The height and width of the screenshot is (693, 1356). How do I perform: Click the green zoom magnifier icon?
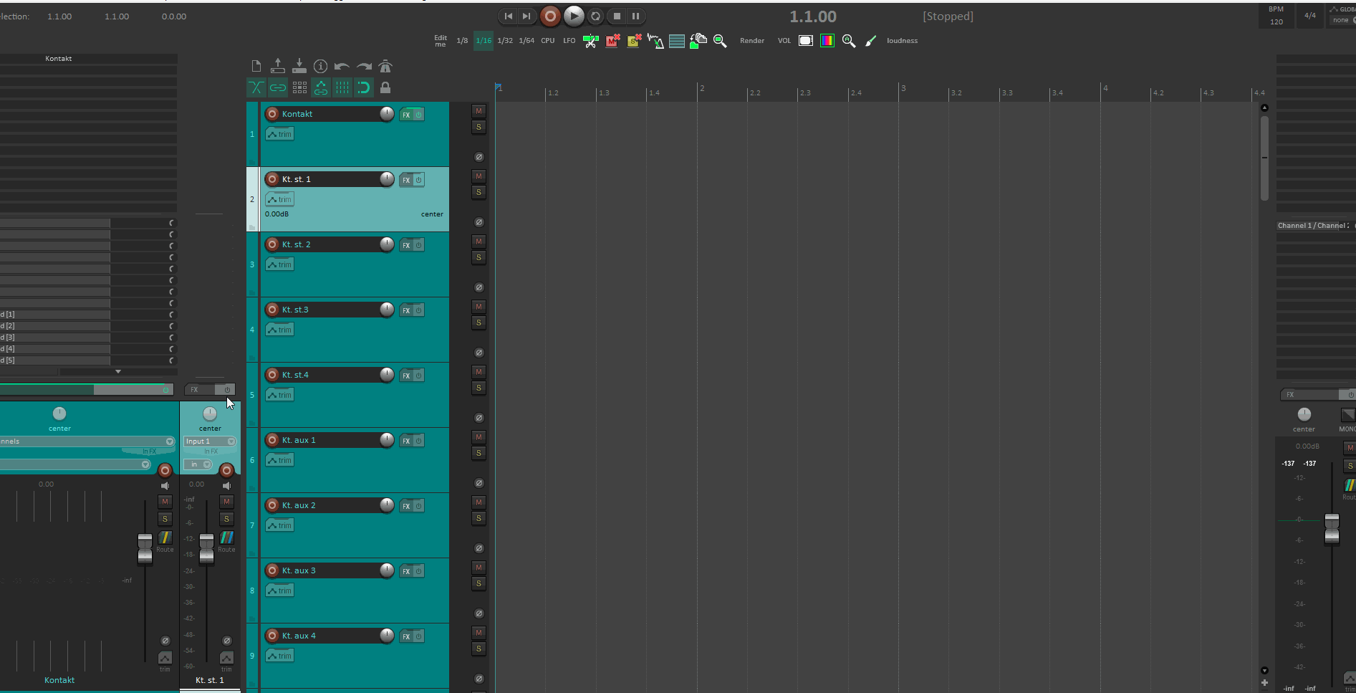pos(720,41)
